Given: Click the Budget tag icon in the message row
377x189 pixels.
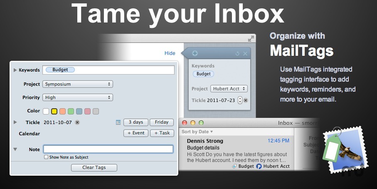Looking at the screenshot, I should (x=234, y=167).
